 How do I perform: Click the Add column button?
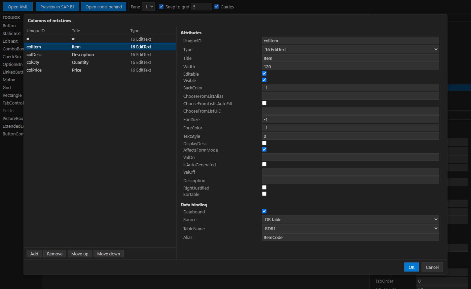pyautogui.click(x=34, y=254)
